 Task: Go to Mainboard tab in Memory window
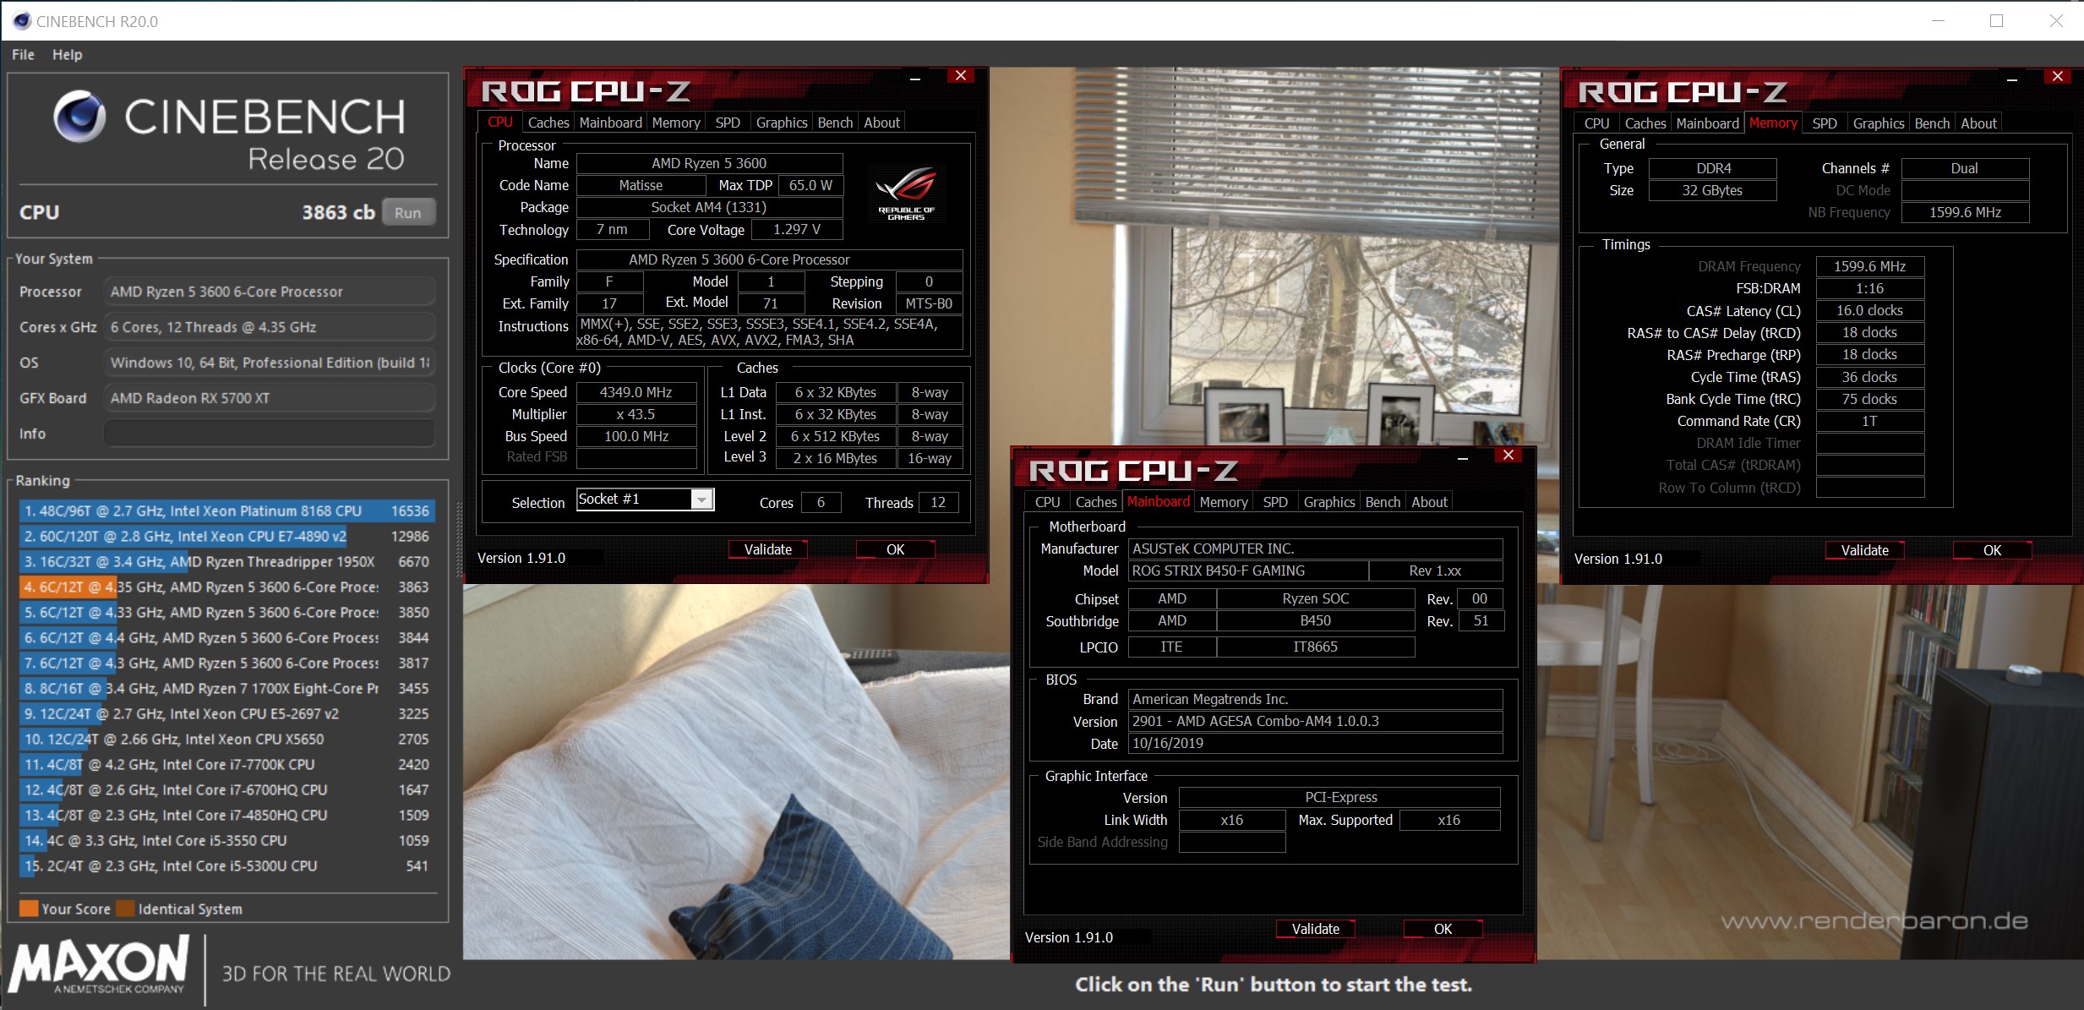coord(1707,123)
